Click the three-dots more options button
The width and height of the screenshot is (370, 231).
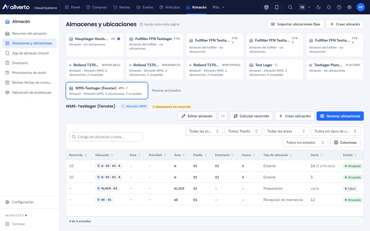click(x=223, y=116)
